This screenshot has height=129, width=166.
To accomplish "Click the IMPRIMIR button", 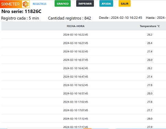I will coord(85,3).
